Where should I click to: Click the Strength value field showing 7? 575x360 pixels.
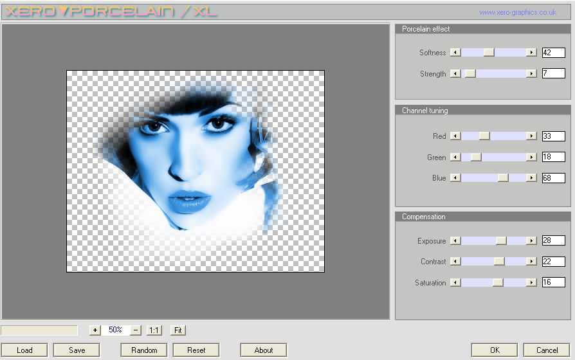[554, 73]
